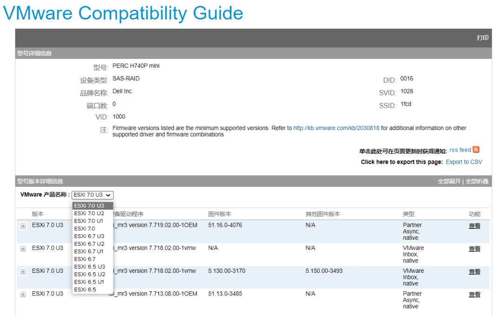This screenshot has width=502, height=316.
Task: Click the 打印 print button
Action: point(482,38)
